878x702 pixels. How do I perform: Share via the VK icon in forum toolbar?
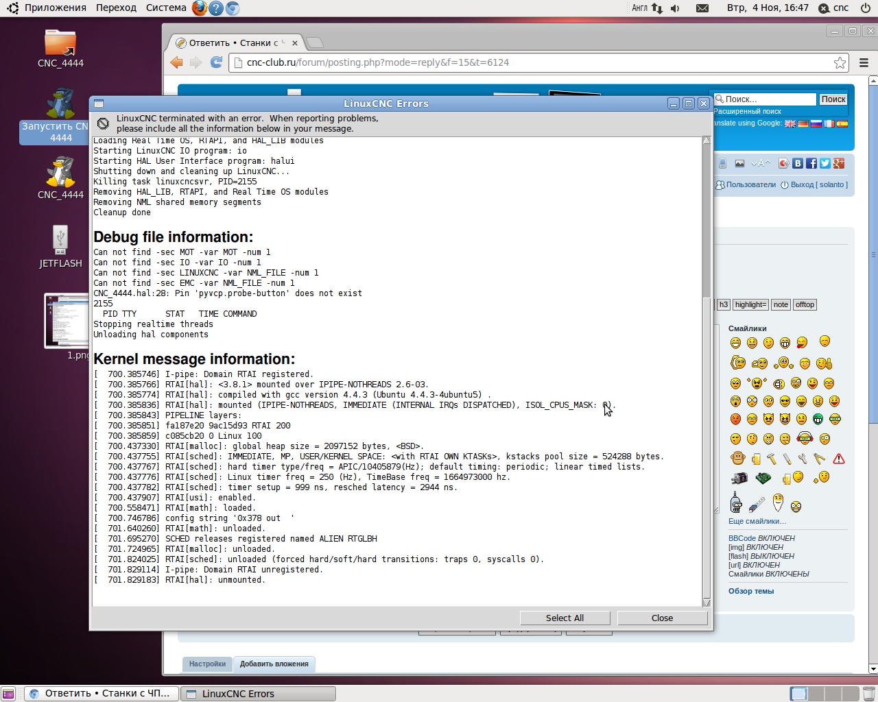pos(798,163)
